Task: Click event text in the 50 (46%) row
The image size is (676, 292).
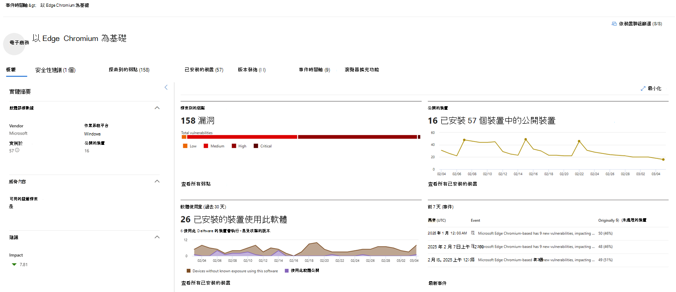Action: (536, 234)
